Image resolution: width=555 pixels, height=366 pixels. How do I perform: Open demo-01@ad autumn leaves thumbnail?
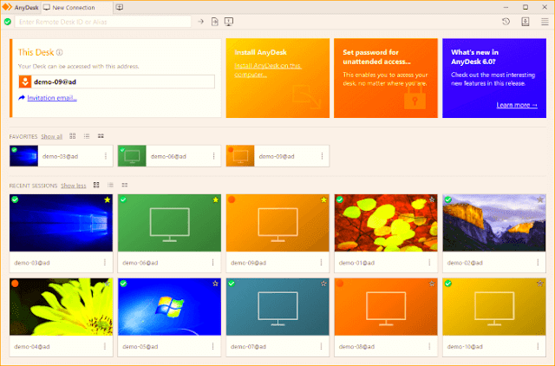point(386,223)
